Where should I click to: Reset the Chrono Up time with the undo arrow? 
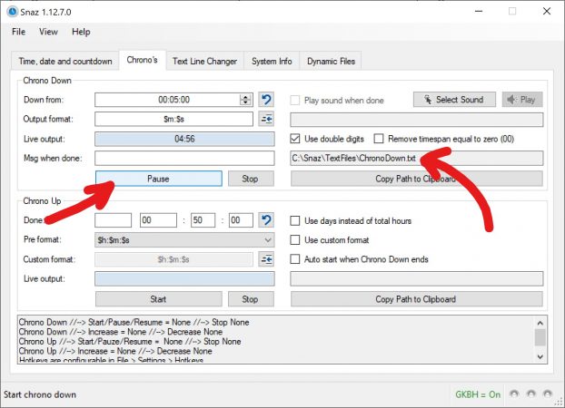click(266, 220)
